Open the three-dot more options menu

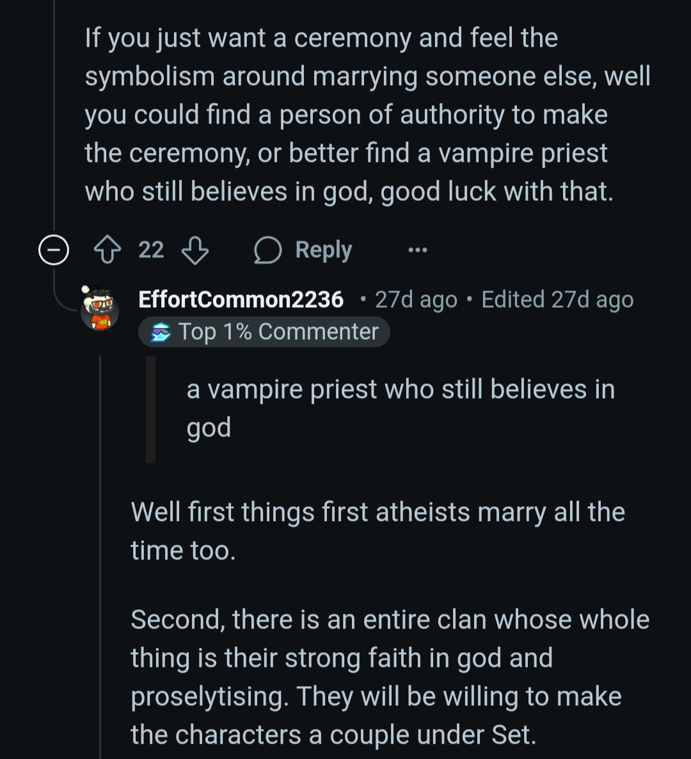417,250
